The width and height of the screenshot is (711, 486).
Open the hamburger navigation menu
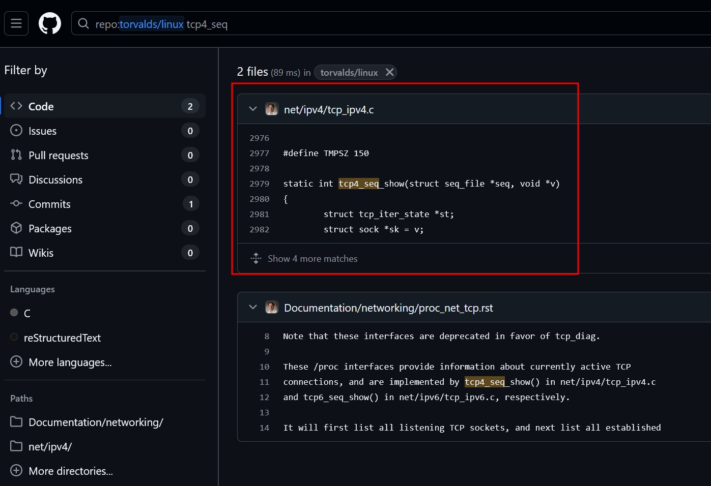[16, 23]
